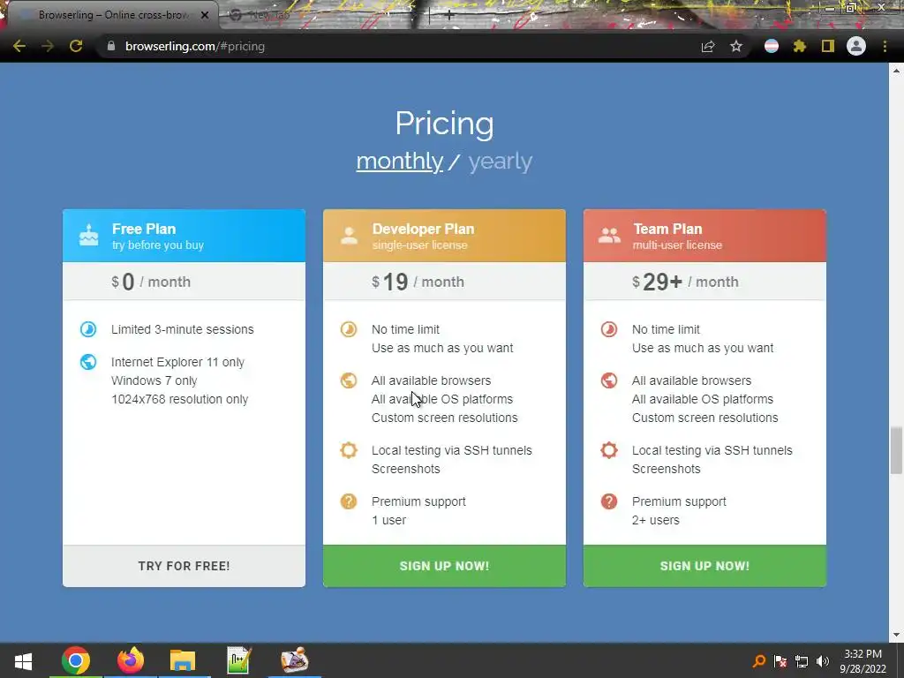This screenshot has width=904, height=678.
Task: Open Notepad++ from the taskbar
Action: pos(238,660)
